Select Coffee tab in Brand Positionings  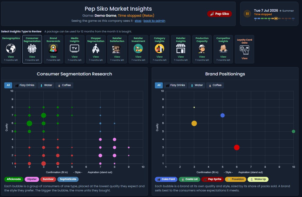[215, 85]
